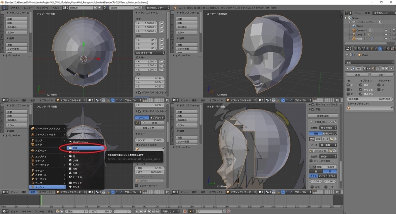The width and height of the screenshot is (396, 214).
Task: Open the オブジェクトモード dropdown in front view header
Action: tap(71, 192)
